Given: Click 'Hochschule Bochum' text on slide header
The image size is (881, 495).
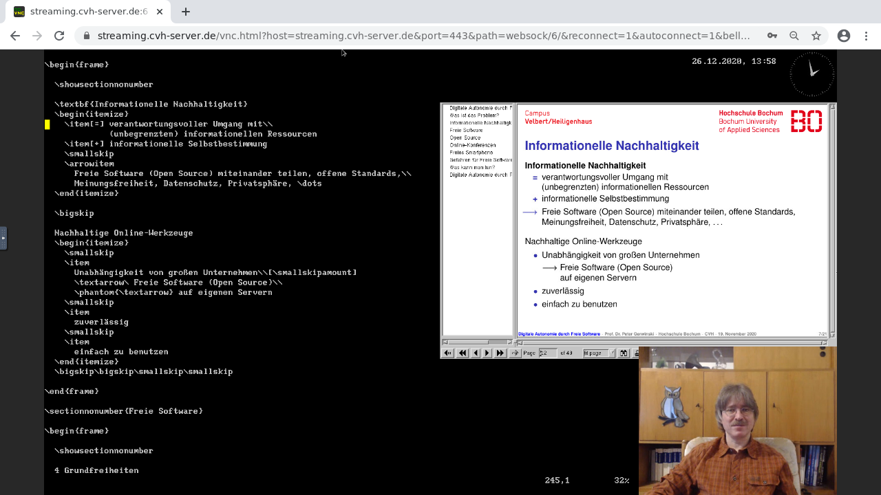Looking at the screenshot, I should point(750,113).
